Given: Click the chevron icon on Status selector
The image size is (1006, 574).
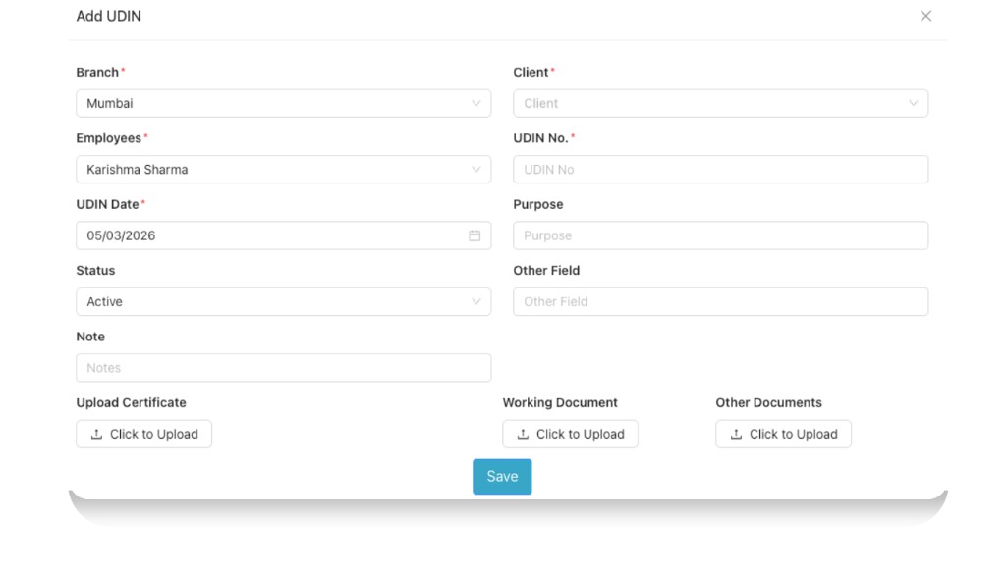Looking at the screenshot, I should (x=478, y=301).
